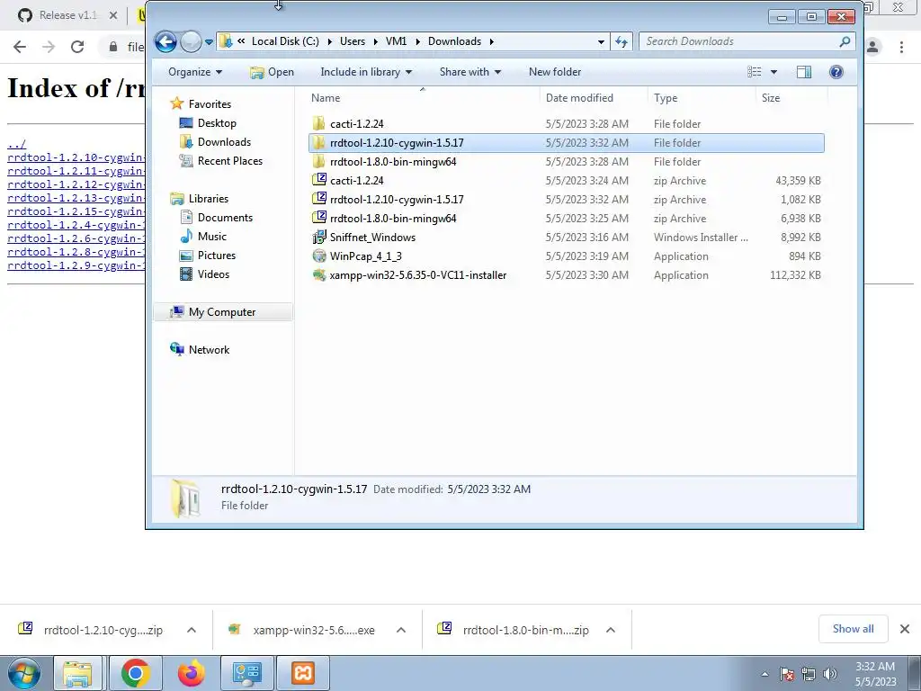Click VM1 breadcrumb in address bar
The width and height of the screenshot is (921, 691).
(396, 41)
